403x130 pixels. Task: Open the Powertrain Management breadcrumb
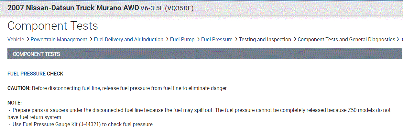(x=59, y=39)
